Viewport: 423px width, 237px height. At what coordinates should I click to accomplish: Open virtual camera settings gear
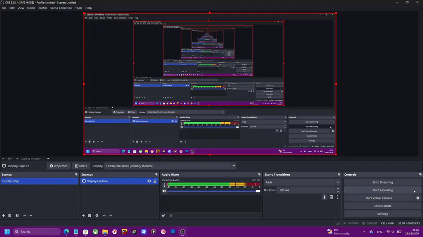pyautogui.click(x=418, y=198)
